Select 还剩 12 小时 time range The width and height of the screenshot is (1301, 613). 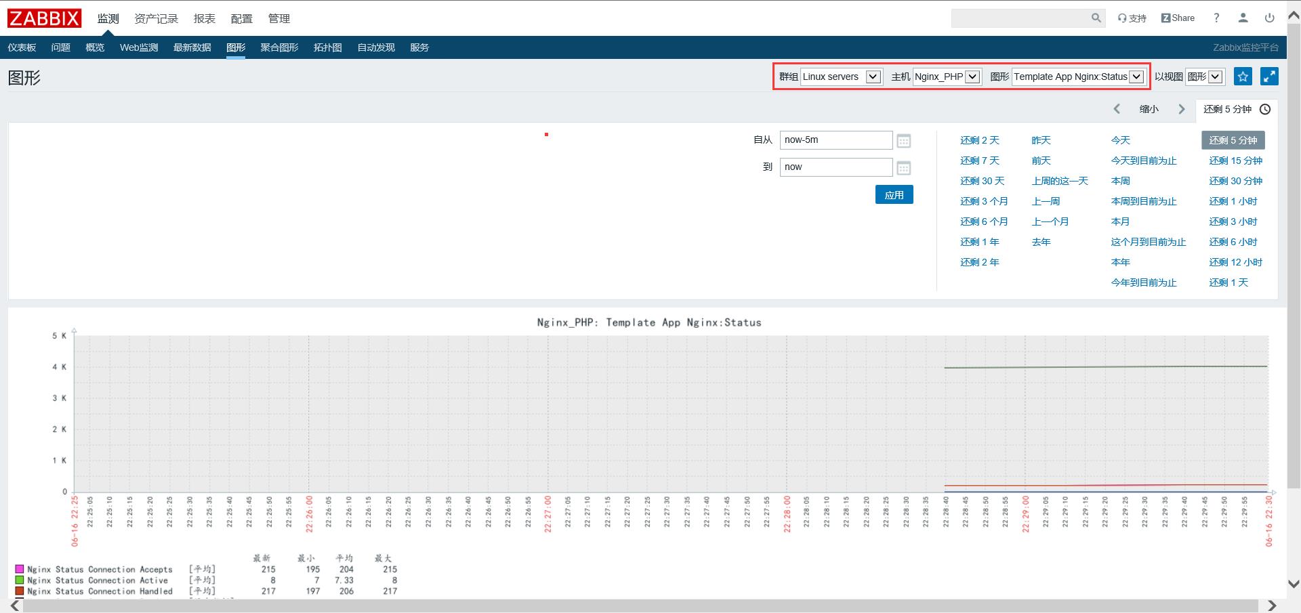1236,262
